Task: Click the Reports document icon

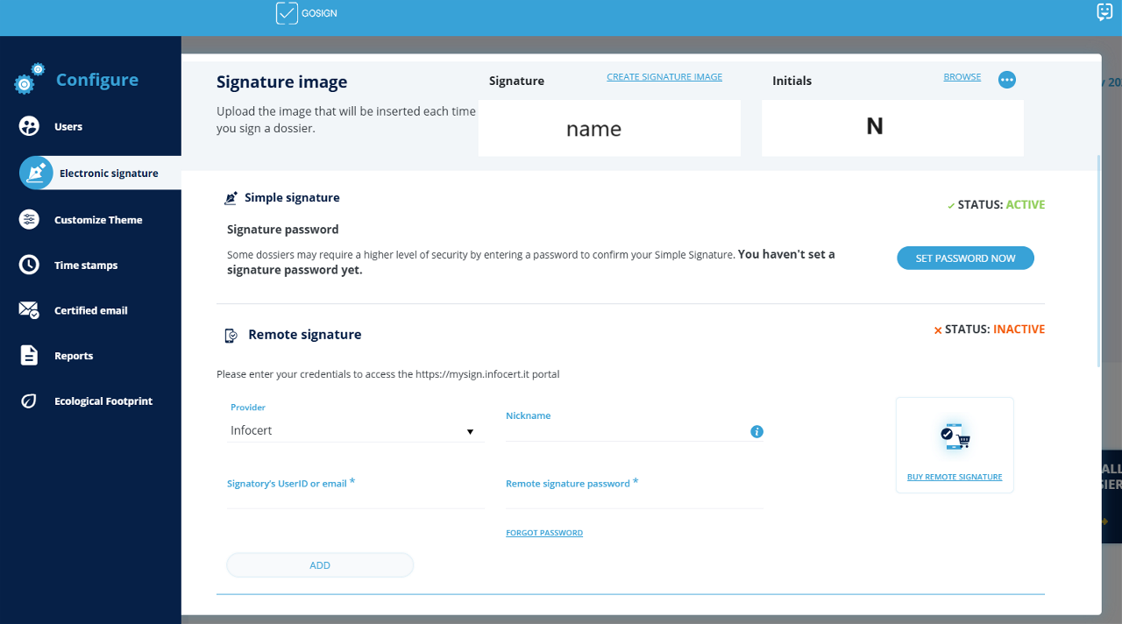Action: click(x=29, y=356)
